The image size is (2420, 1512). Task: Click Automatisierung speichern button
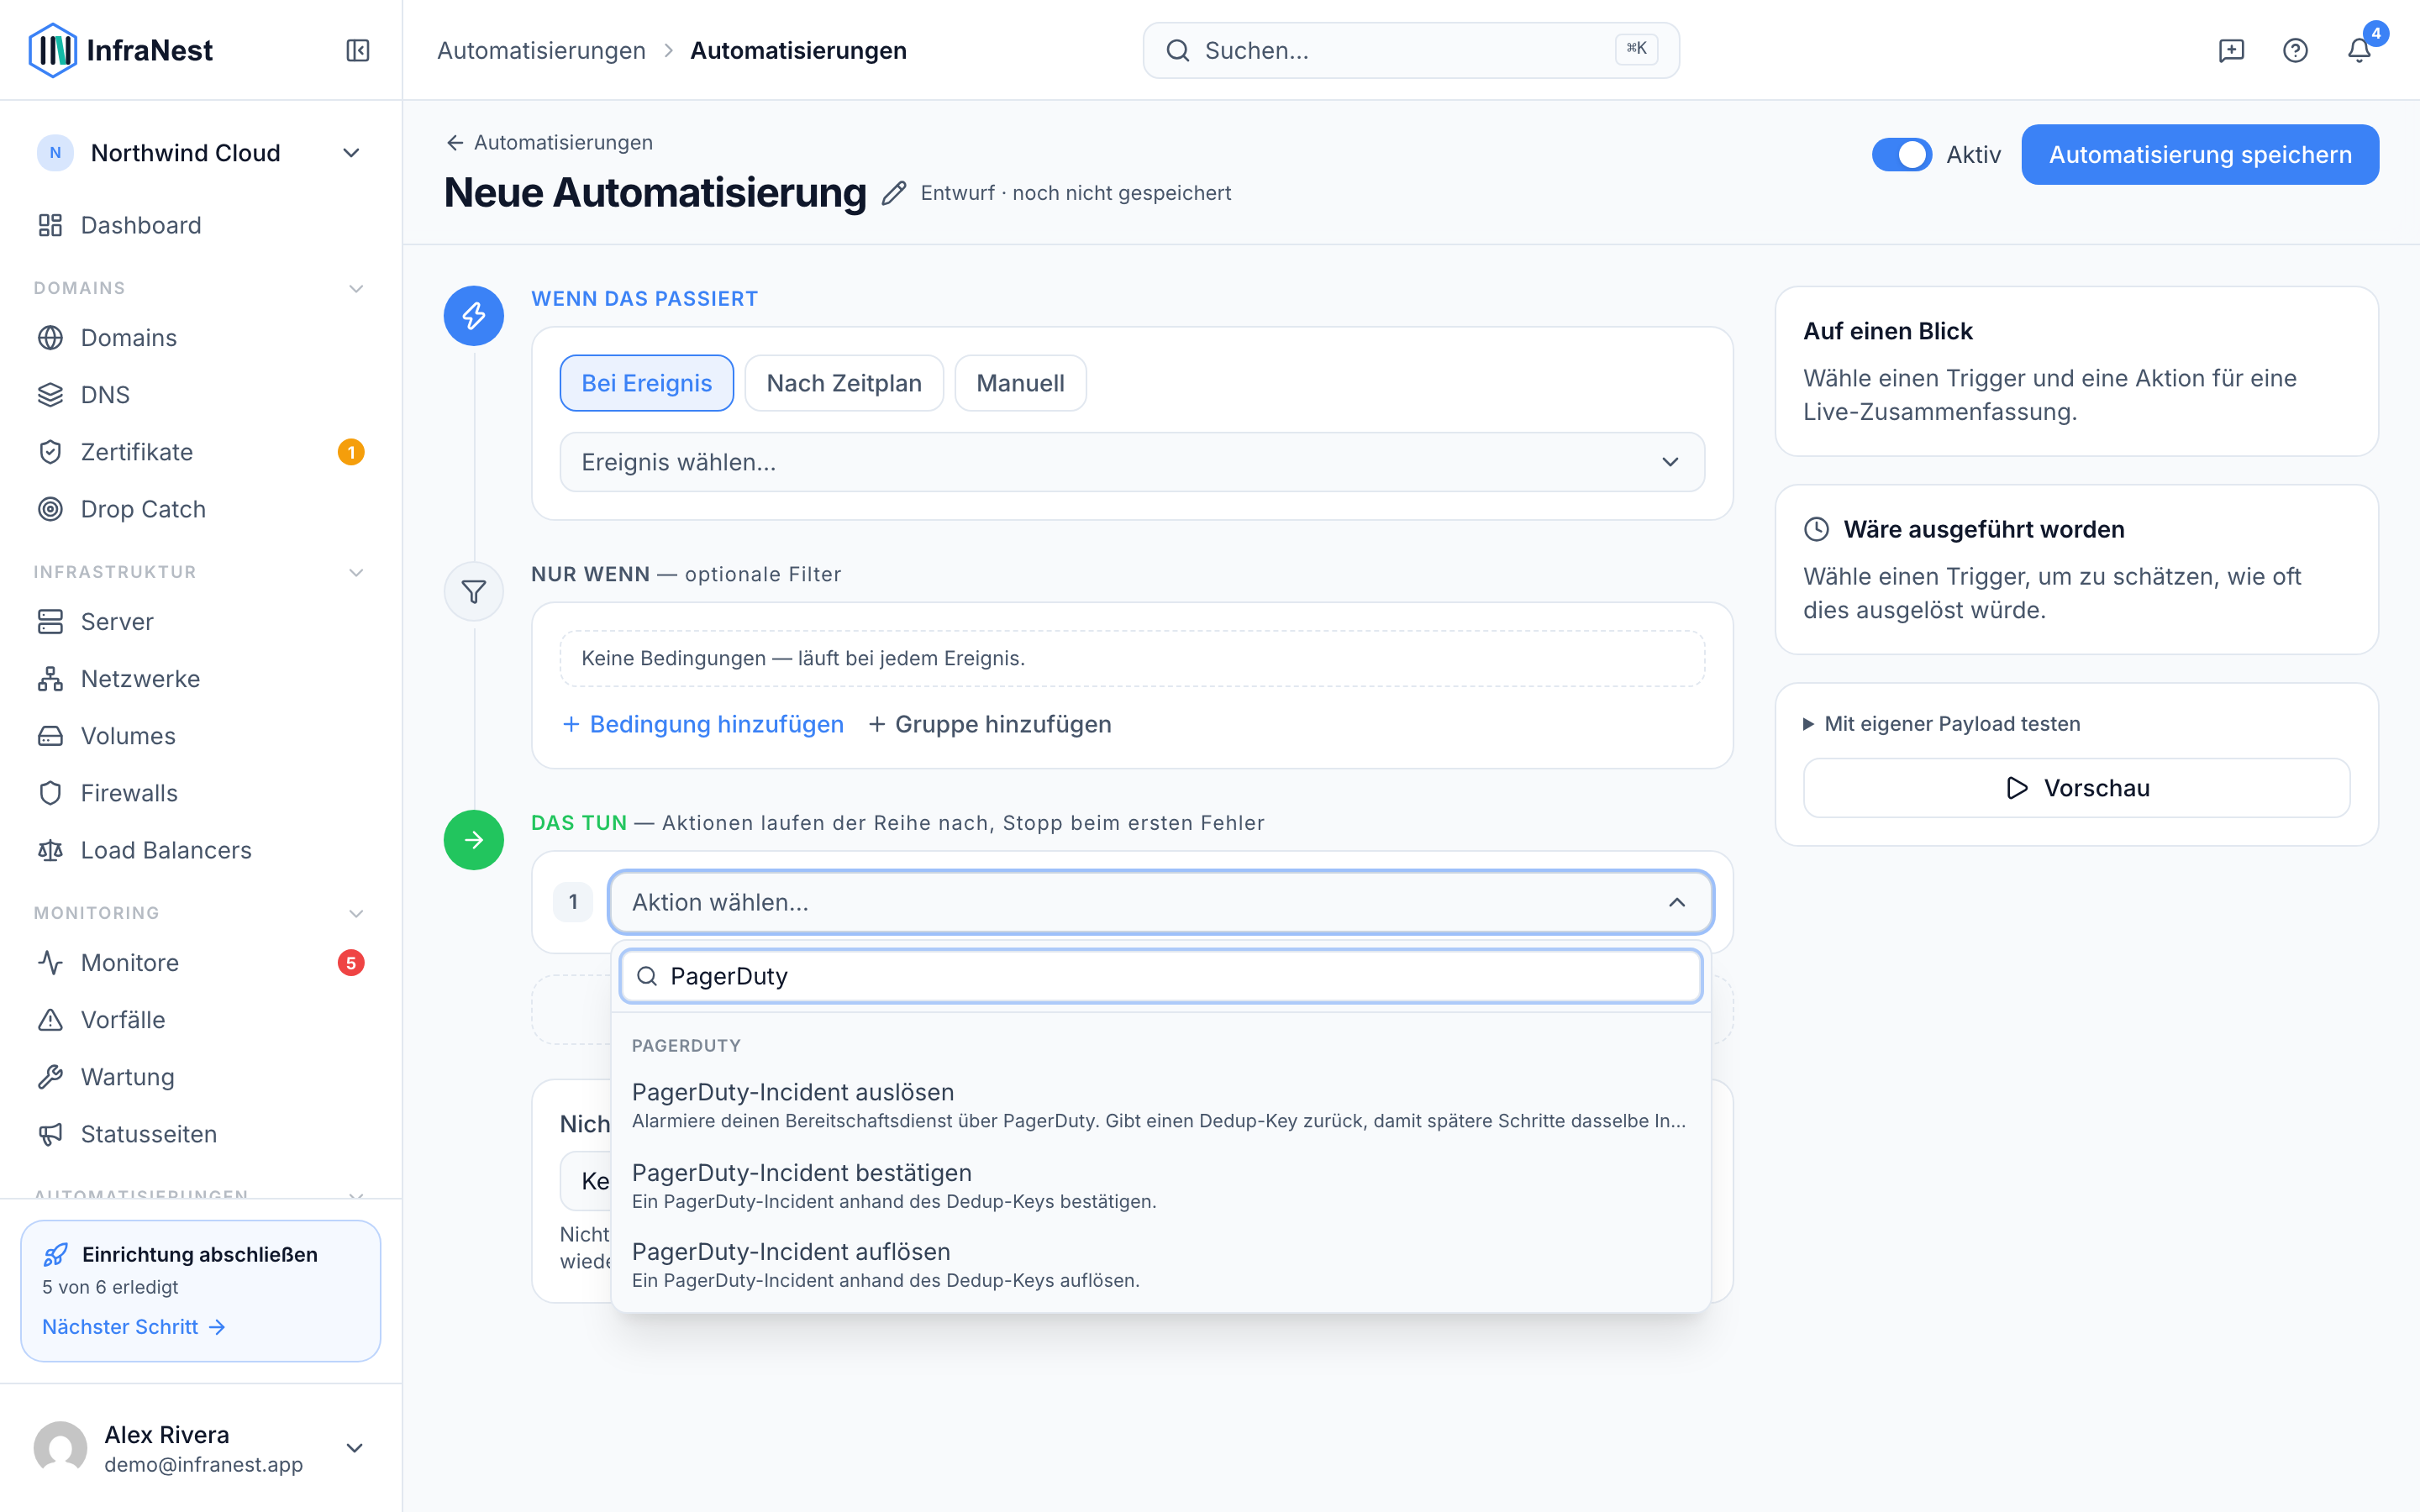(x=2200, y=155)
